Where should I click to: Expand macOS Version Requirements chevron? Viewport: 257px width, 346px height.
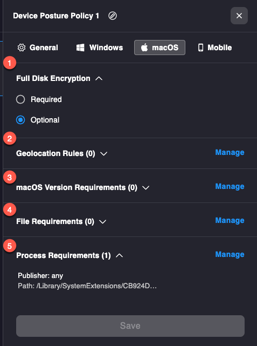pyautogui.click(x=145, y=187)
